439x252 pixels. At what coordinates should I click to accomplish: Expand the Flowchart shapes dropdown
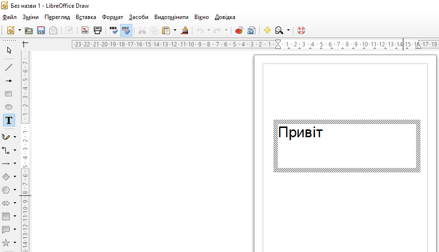point(15,216)
